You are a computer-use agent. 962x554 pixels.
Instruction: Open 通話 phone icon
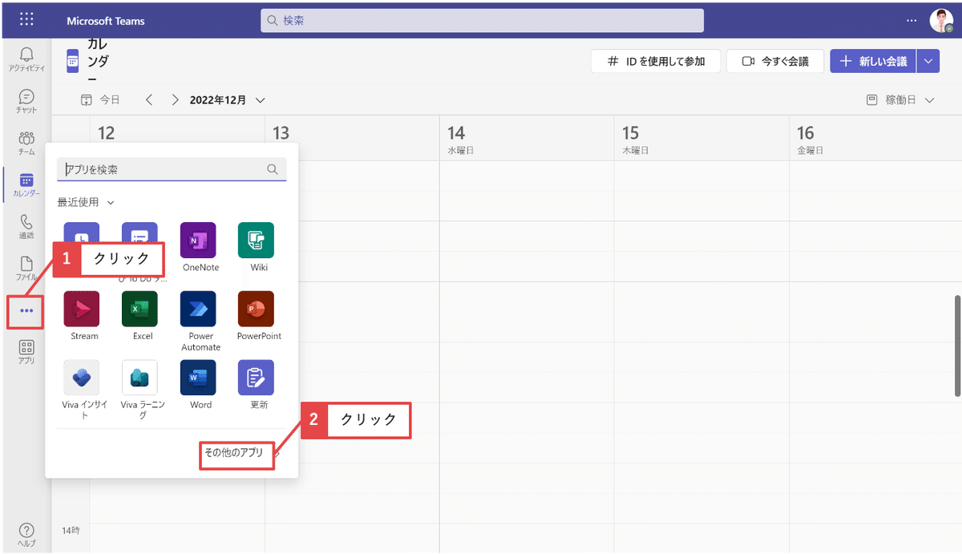click(x=26, y=226)
